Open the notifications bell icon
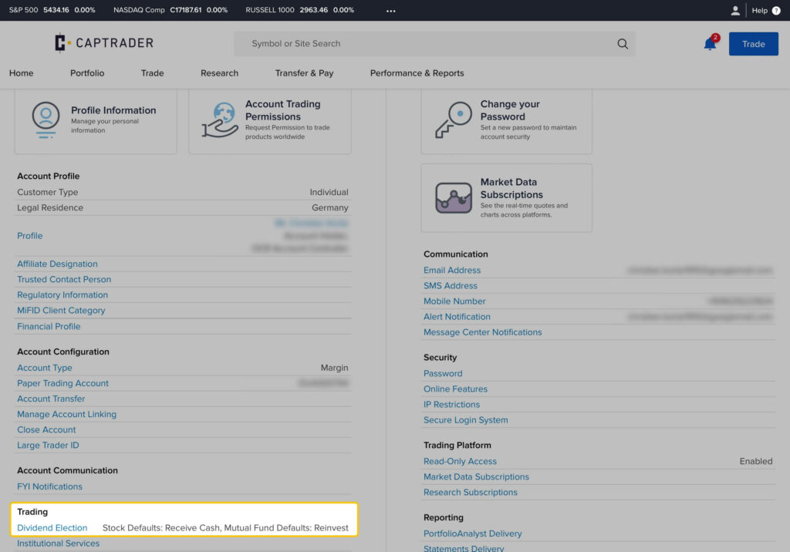The image size is (790, 552). coord(710,44)
